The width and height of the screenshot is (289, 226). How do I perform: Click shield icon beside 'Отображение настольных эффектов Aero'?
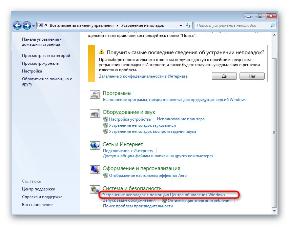[x=106, y=176]
